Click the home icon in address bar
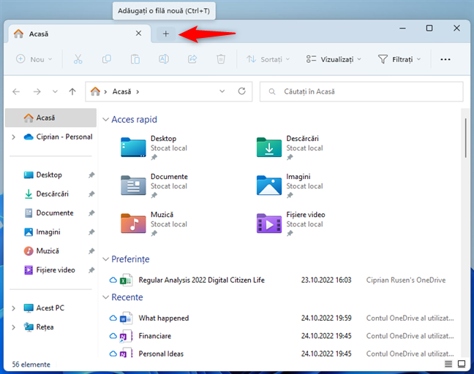474x374 pixels. click(95, 91)
